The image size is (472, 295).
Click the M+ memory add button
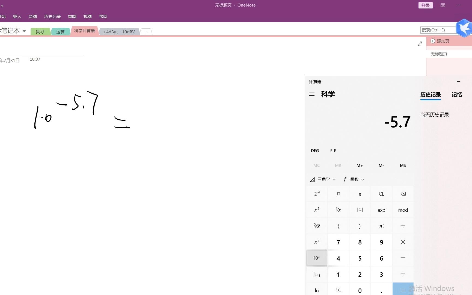[x=360, y=166]
